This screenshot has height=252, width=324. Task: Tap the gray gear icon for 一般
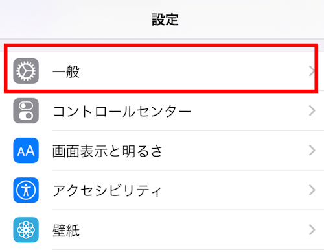click(26, 71)
